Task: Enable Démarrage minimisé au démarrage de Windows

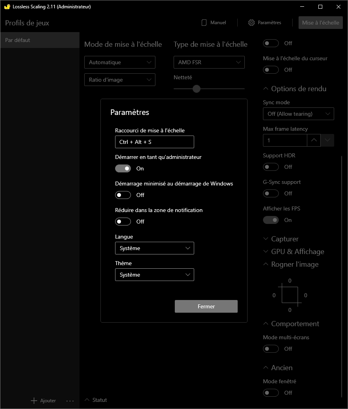Action: point(123,195)
